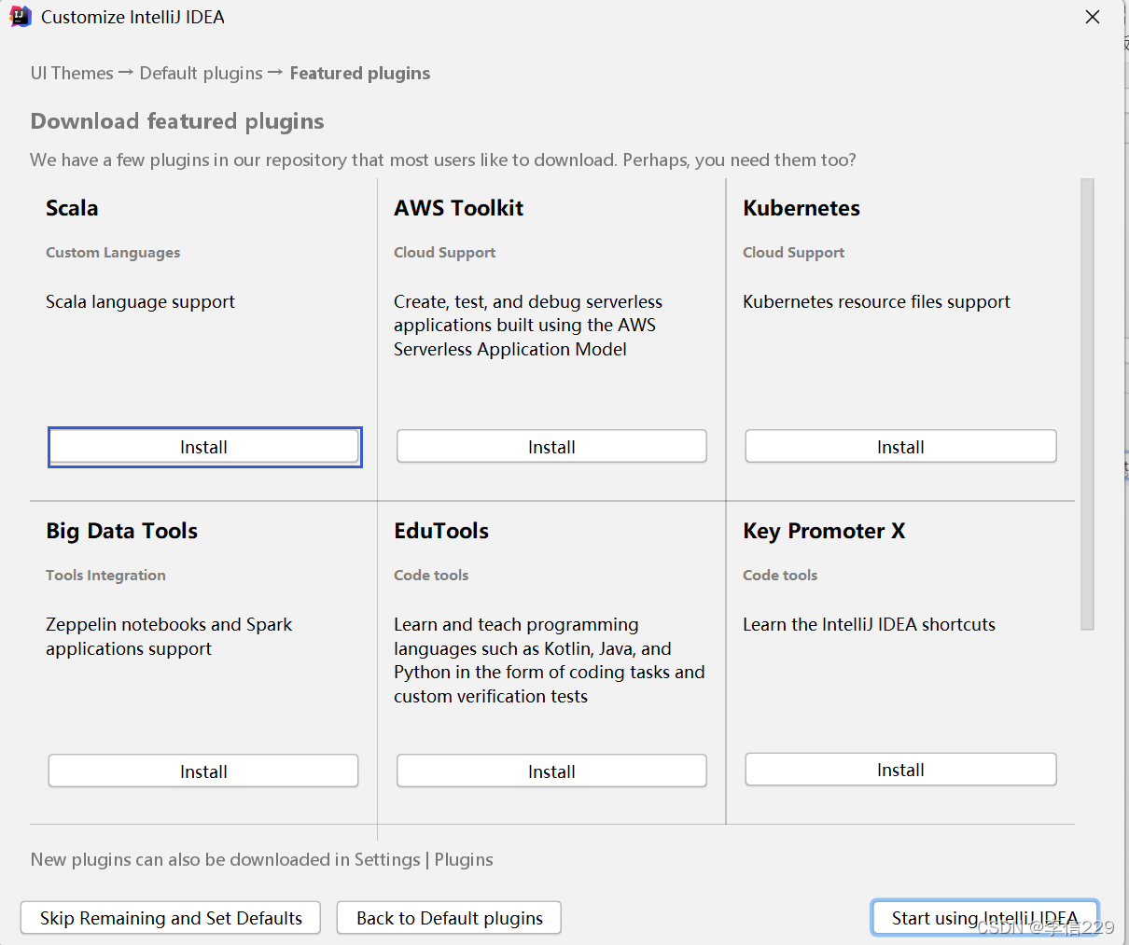Close the Customize IntelliJ IDEA dialog
This screenshot has height=945, width=1129.
point(1093,17)
